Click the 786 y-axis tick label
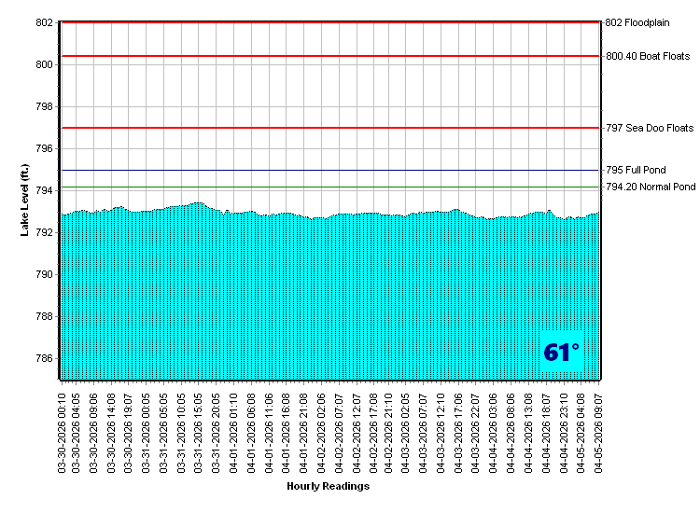This screenshot has width=700, height=513. click(45, 359)
